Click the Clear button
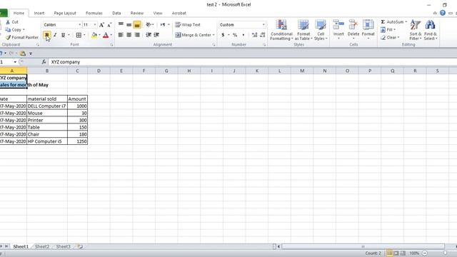Image resolution: width=457 pixels, height=257 pixels. tap(390, 38)
